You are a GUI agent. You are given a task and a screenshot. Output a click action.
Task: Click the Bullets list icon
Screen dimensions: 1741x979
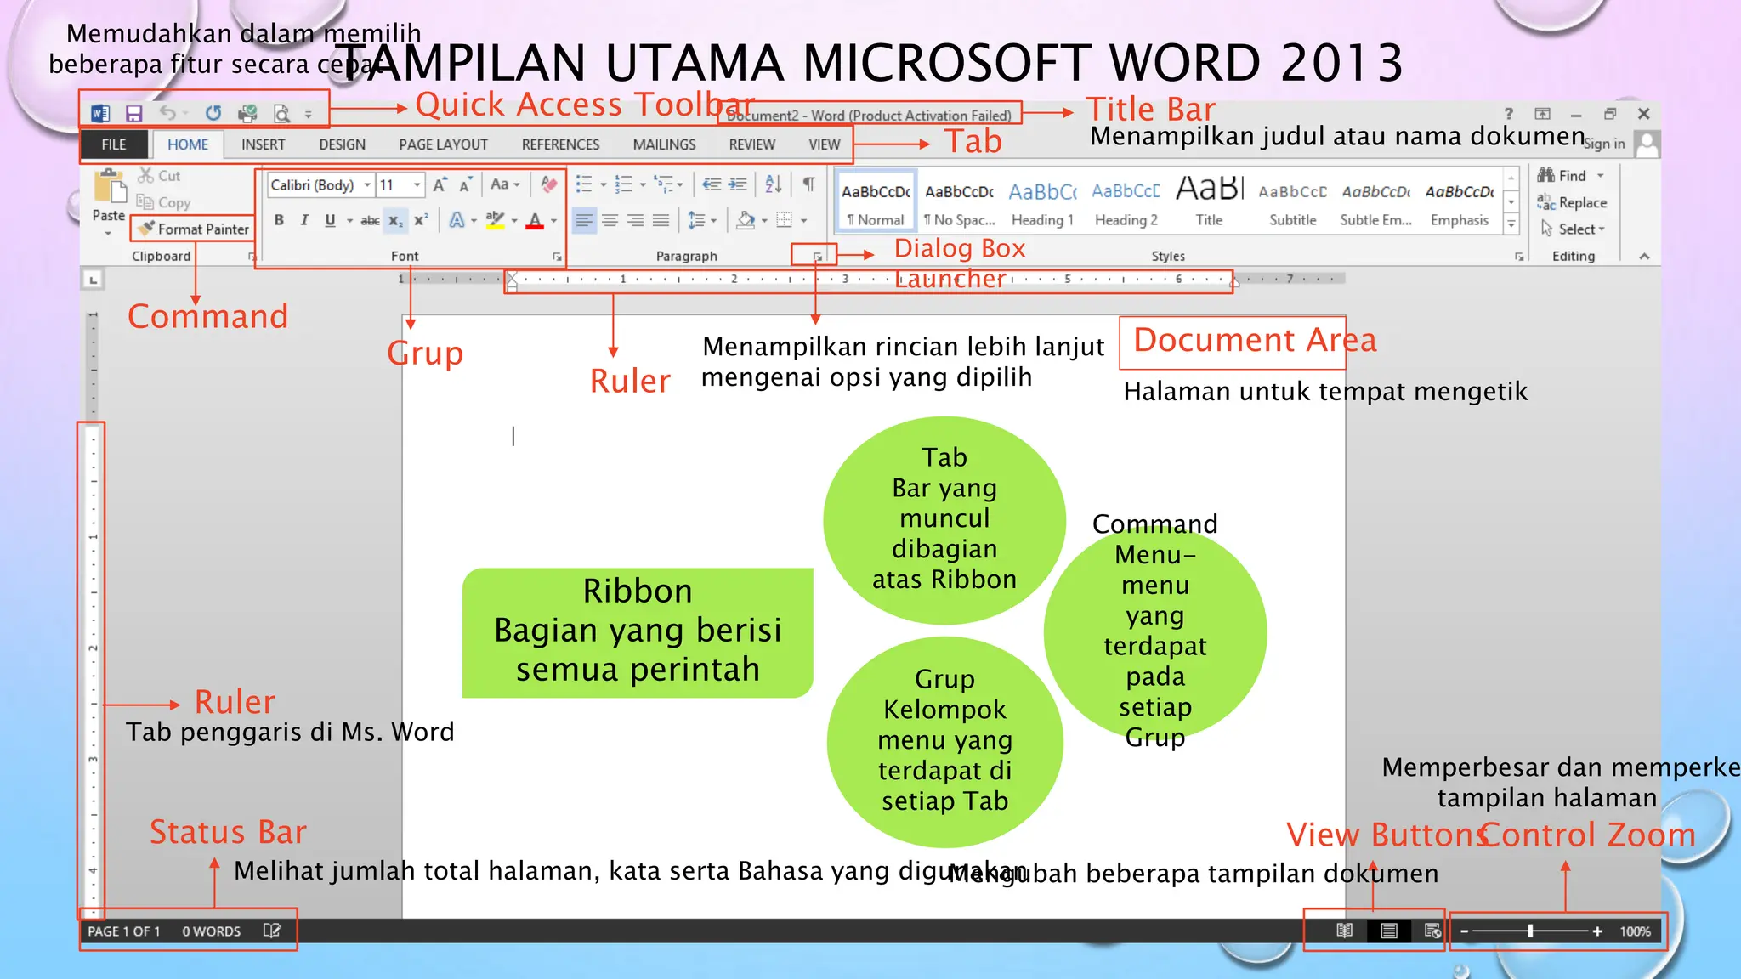click(584, 184)
